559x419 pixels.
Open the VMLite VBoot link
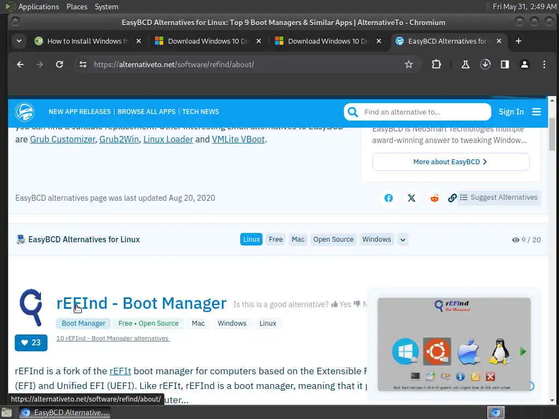click(x=238, y=139)
